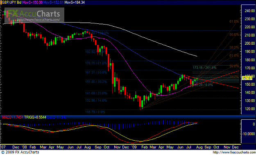Image resolution: width=256 pixels, height=155 pixels.
Task: Click the 173.15 / 261.8% extension label
Action: 204,68
